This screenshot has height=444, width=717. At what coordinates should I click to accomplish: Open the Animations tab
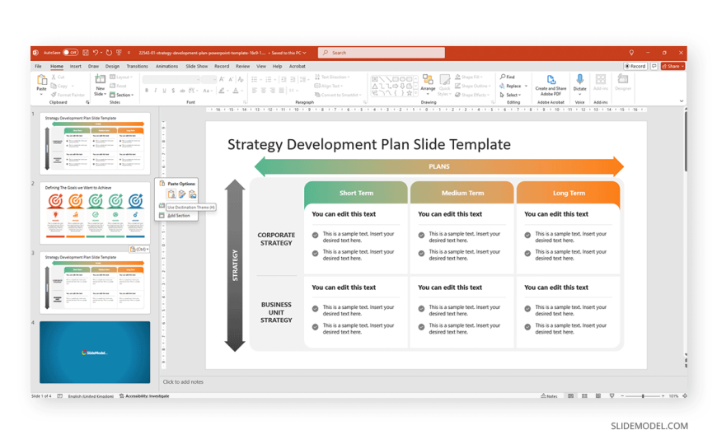point(167,66)
